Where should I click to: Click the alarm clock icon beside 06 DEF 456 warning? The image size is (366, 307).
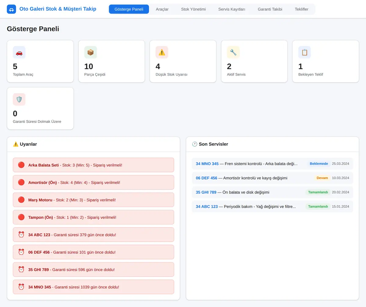pyautogui.click(x=21, y=252)
